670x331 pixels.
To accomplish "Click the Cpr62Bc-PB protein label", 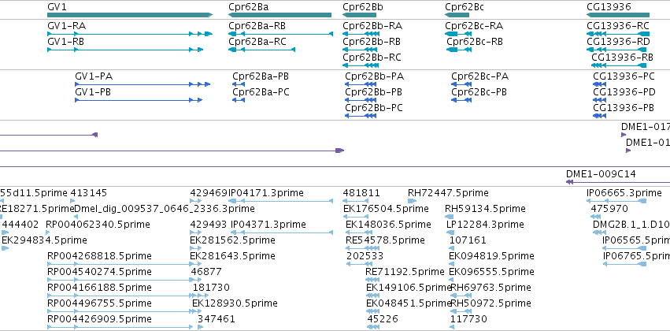I will coord(479,92).
